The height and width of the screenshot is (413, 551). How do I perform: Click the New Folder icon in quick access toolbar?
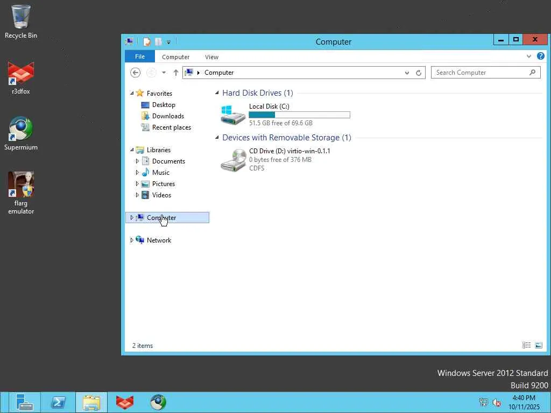pos(159,42)
